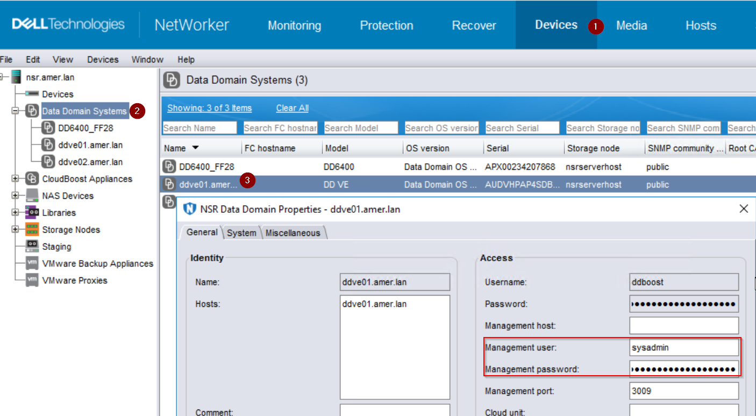Open the Help menu
This screenshot has width=756, height=416.
[x=186, y=60]
